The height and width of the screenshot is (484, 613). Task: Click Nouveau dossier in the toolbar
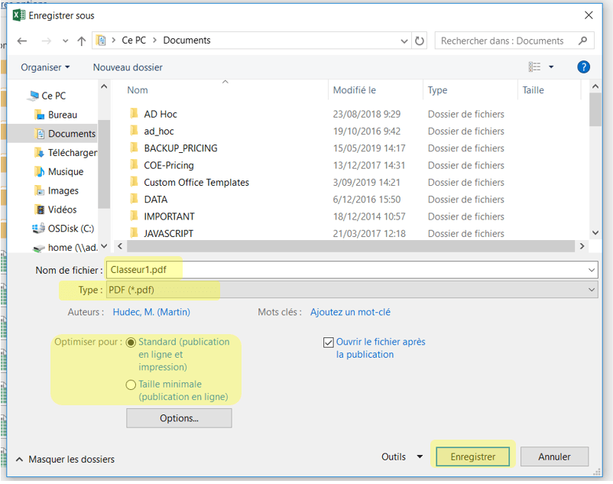[128, 67]
